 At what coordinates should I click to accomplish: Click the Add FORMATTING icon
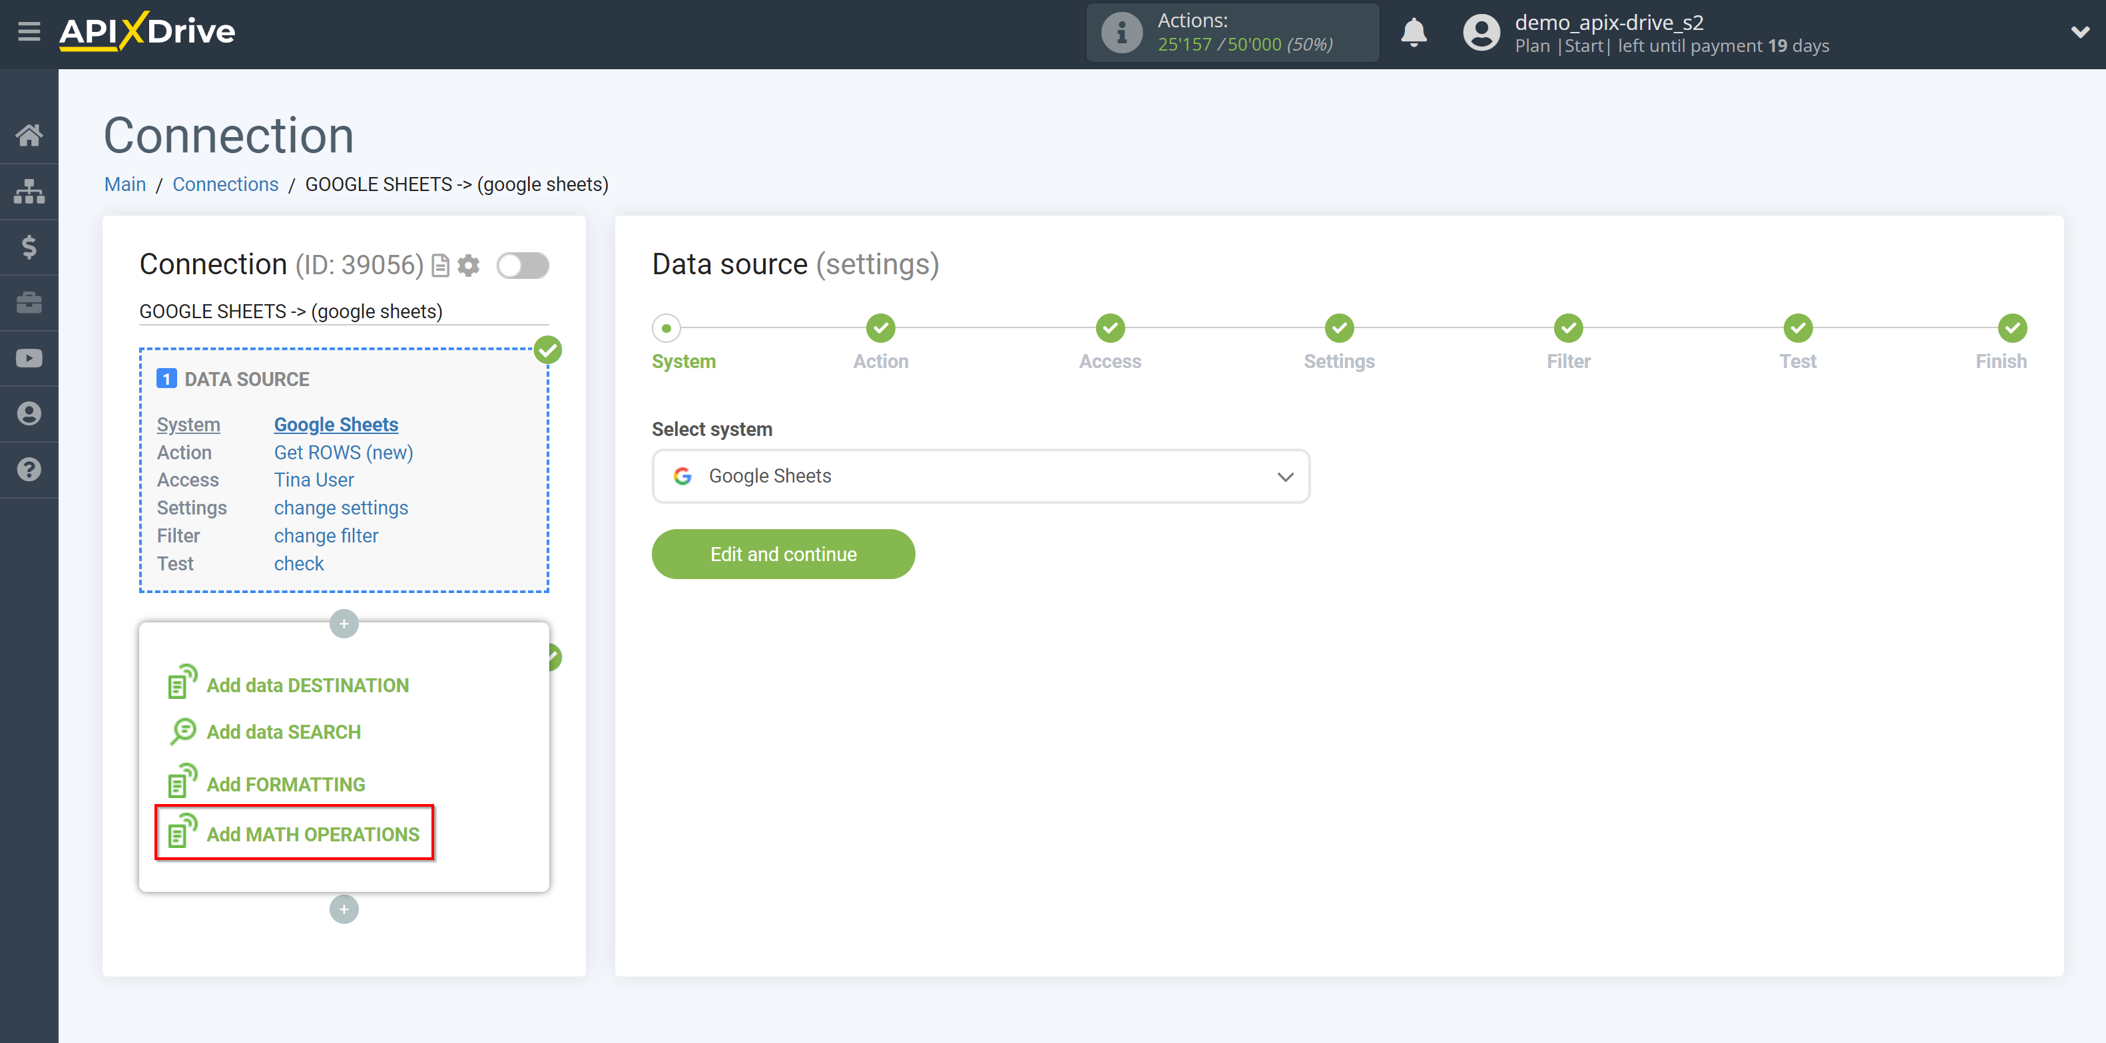(182, 781)
